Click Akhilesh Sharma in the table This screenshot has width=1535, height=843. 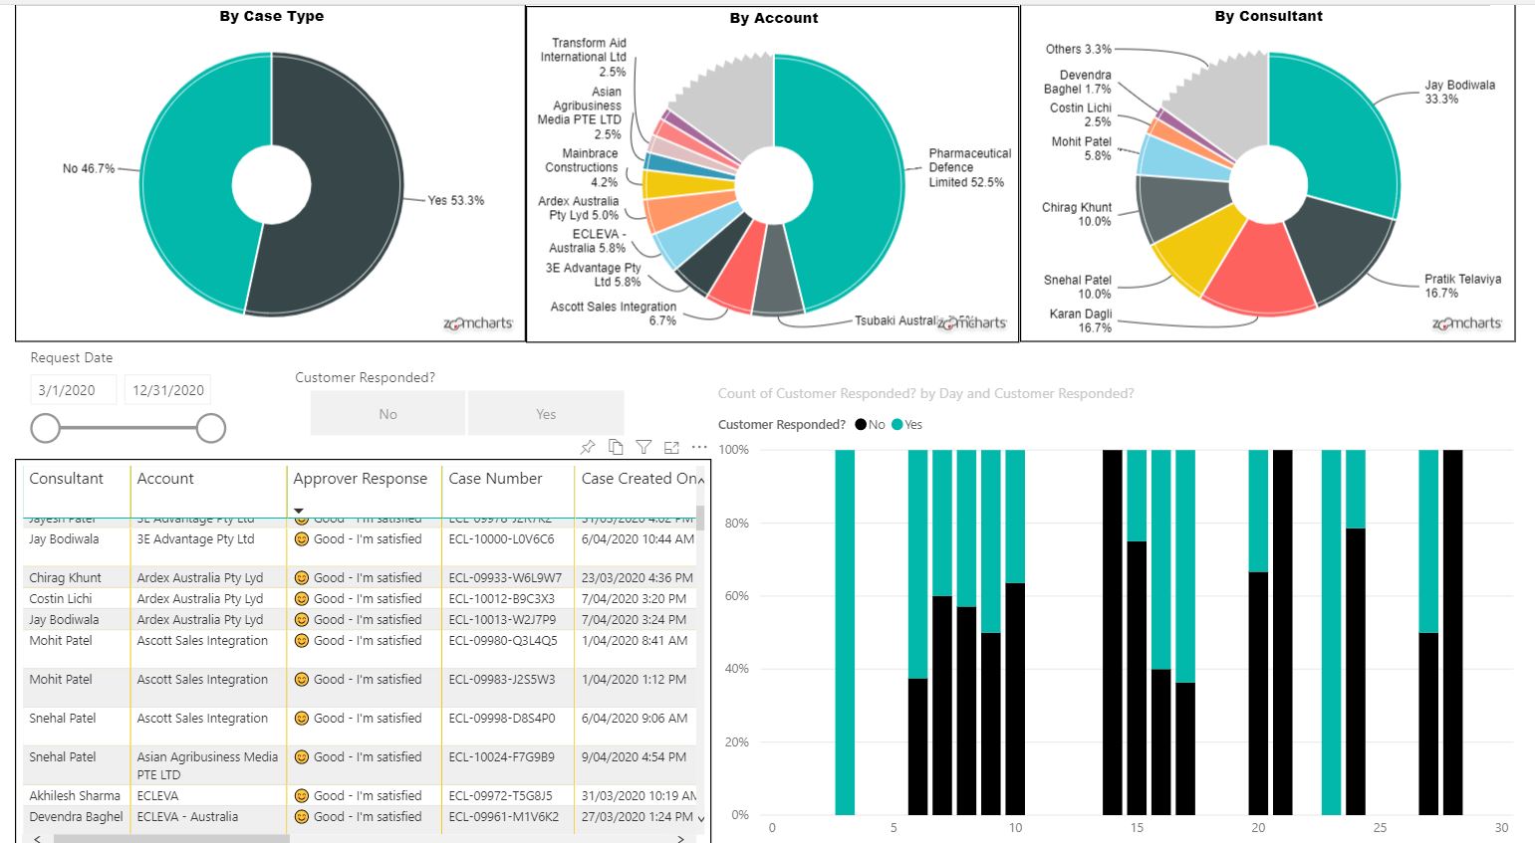75,795
